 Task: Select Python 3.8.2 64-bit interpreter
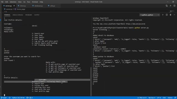(18, 98)
